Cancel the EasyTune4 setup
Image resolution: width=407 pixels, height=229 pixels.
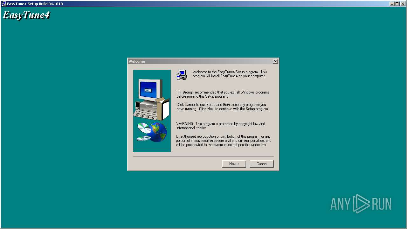click(x=262, y=164)
